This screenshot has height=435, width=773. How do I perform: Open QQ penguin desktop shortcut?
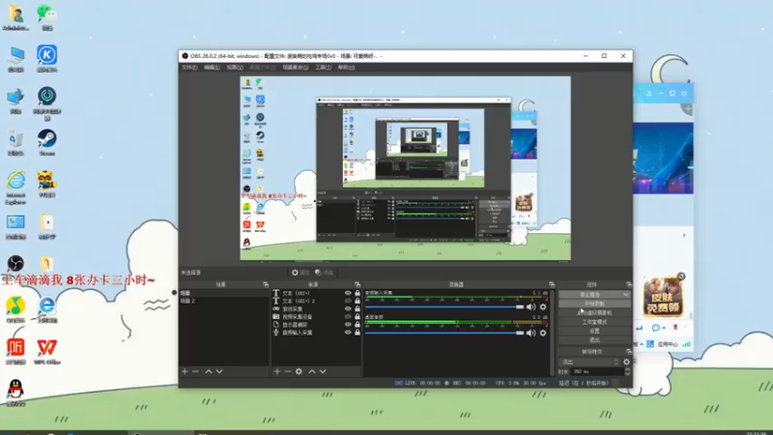[15, 392]
